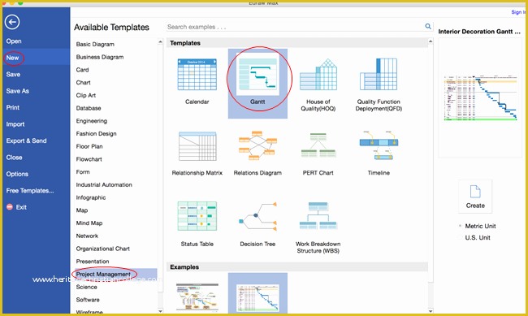Viewport: 528px width, 316px height.
Task: Select Infographic category
Action: coord(91,197)
